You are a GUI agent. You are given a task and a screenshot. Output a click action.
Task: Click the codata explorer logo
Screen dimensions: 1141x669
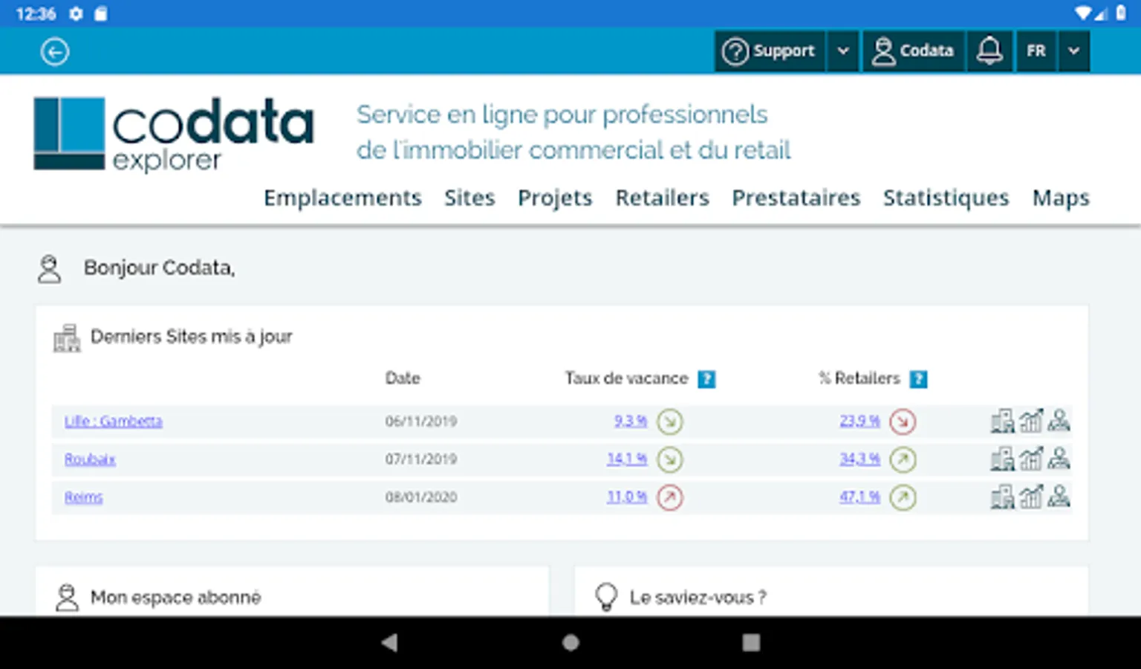[174, 134]
